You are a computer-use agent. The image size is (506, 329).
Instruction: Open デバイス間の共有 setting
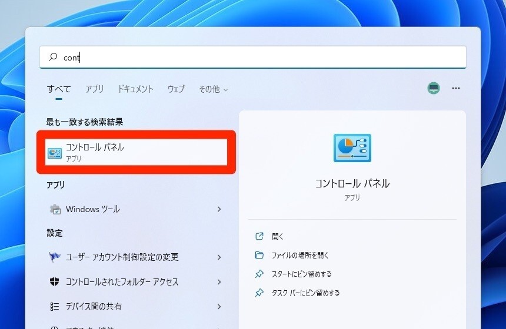pos(136,307)
